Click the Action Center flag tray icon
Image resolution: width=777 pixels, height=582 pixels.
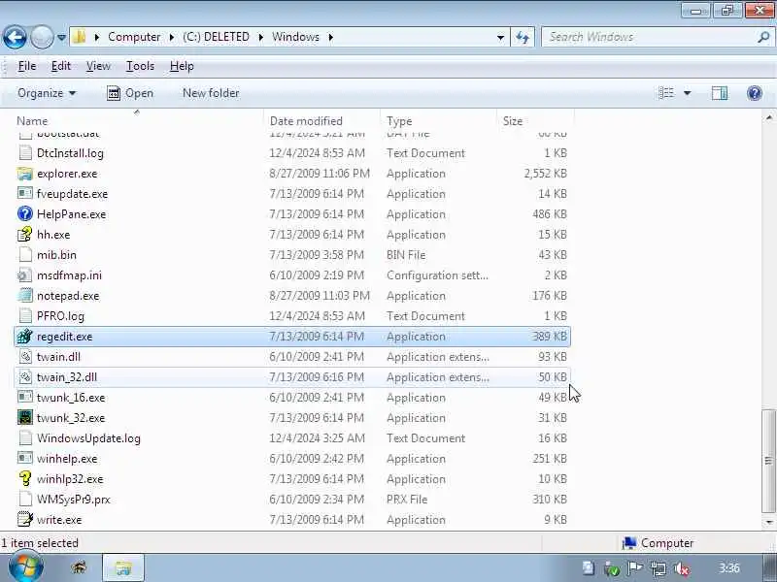635,568
